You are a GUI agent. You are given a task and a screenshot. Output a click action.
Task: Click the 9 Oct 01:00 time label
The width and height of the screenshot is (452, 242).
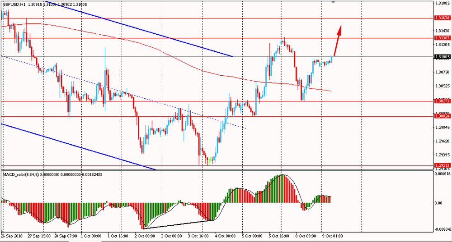coord(333,236)
